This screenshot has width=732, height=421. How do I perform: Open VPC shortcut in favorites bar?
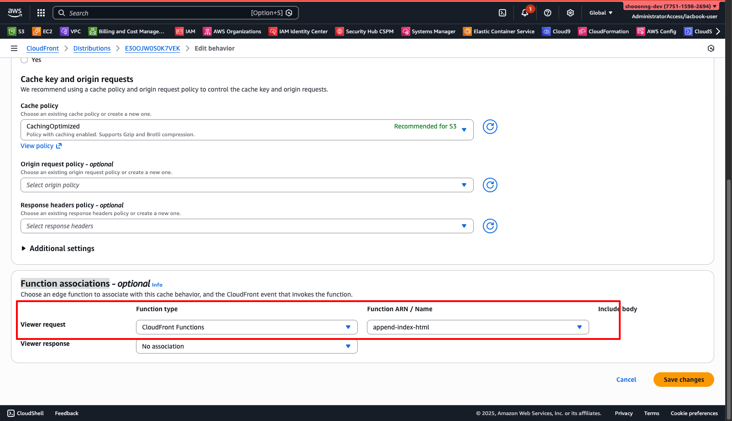[71, 31]
